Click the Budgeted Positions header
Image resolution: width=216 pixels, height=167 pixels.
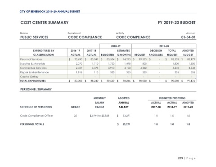click(172, 98)
